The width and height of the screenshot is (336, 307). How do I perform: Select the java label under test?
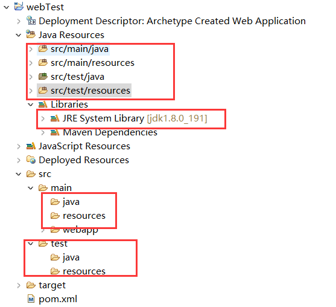tap(71, 257)
